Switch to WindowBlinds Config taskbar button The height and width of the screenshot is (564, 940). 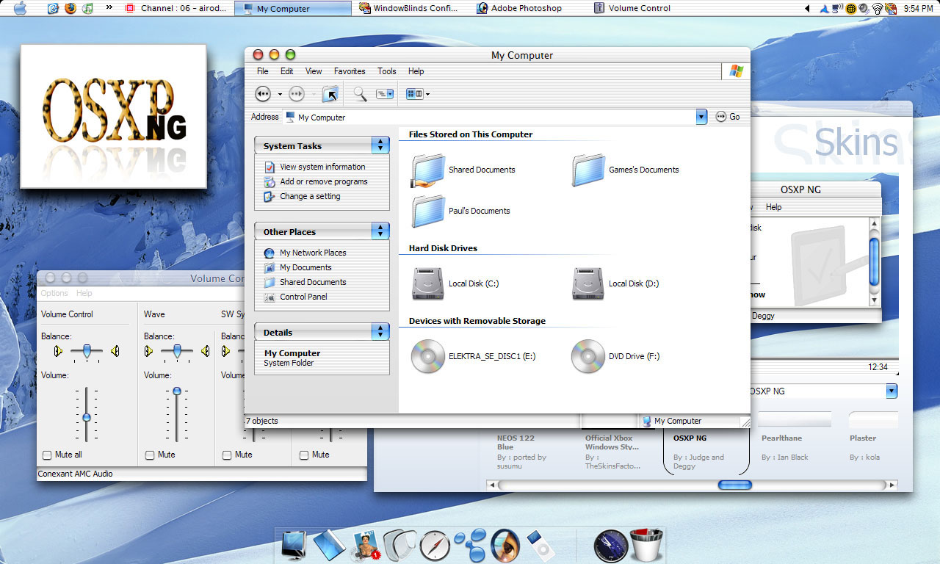410,8
